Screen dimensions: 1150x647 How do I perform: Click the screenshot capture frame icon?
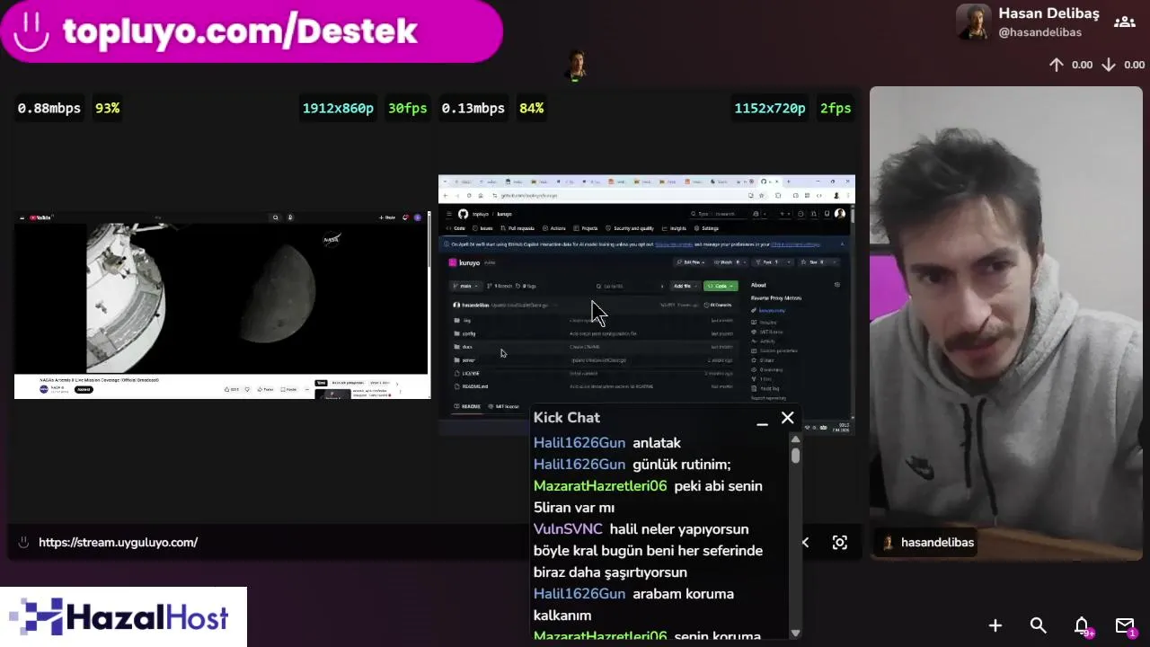840,543
